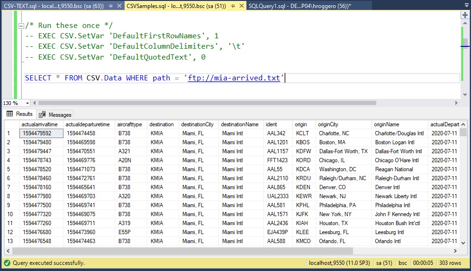Click the bsc database status entry
This screenshot has width=471, height=271.
coord(402,263)
